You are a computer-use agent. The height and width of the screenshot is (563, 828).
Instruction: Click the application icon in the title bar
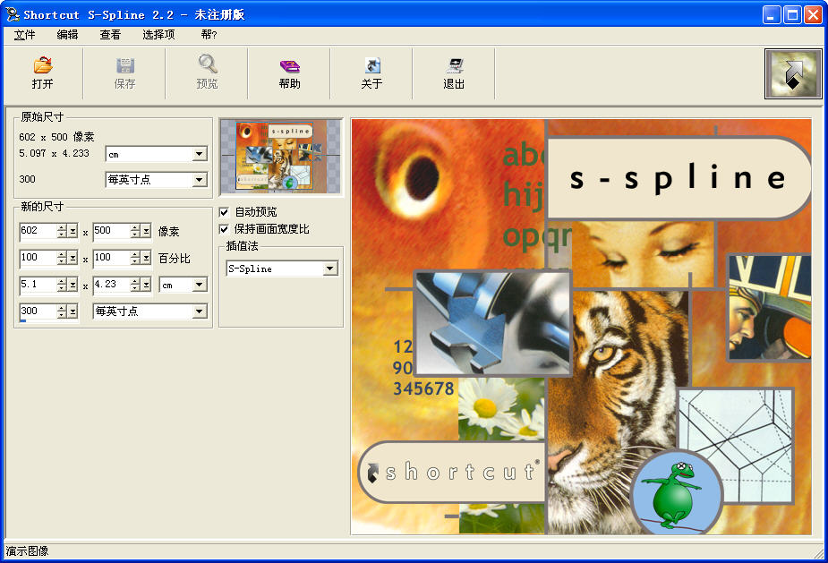(13, 14)
